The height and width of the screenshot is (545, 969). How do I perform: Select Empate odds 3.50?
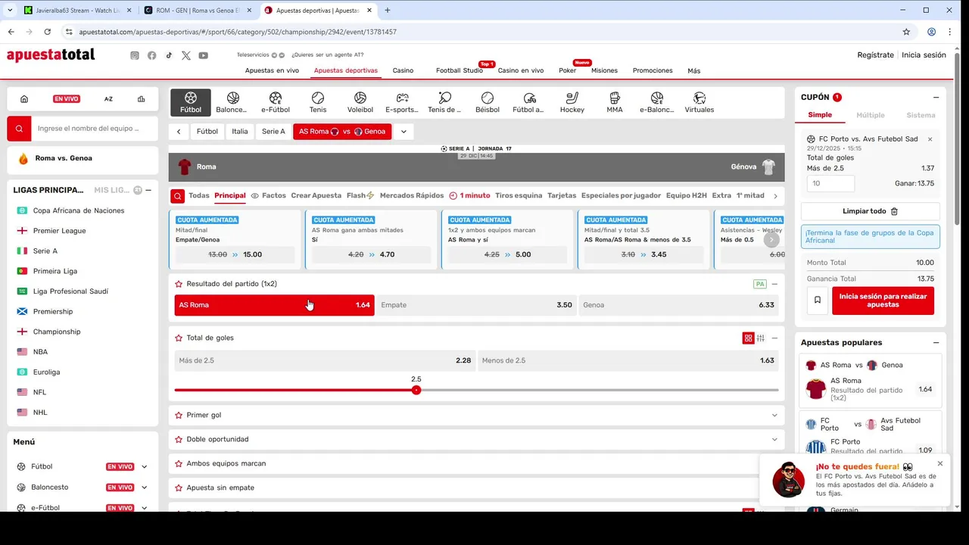(x=476, y=305)
